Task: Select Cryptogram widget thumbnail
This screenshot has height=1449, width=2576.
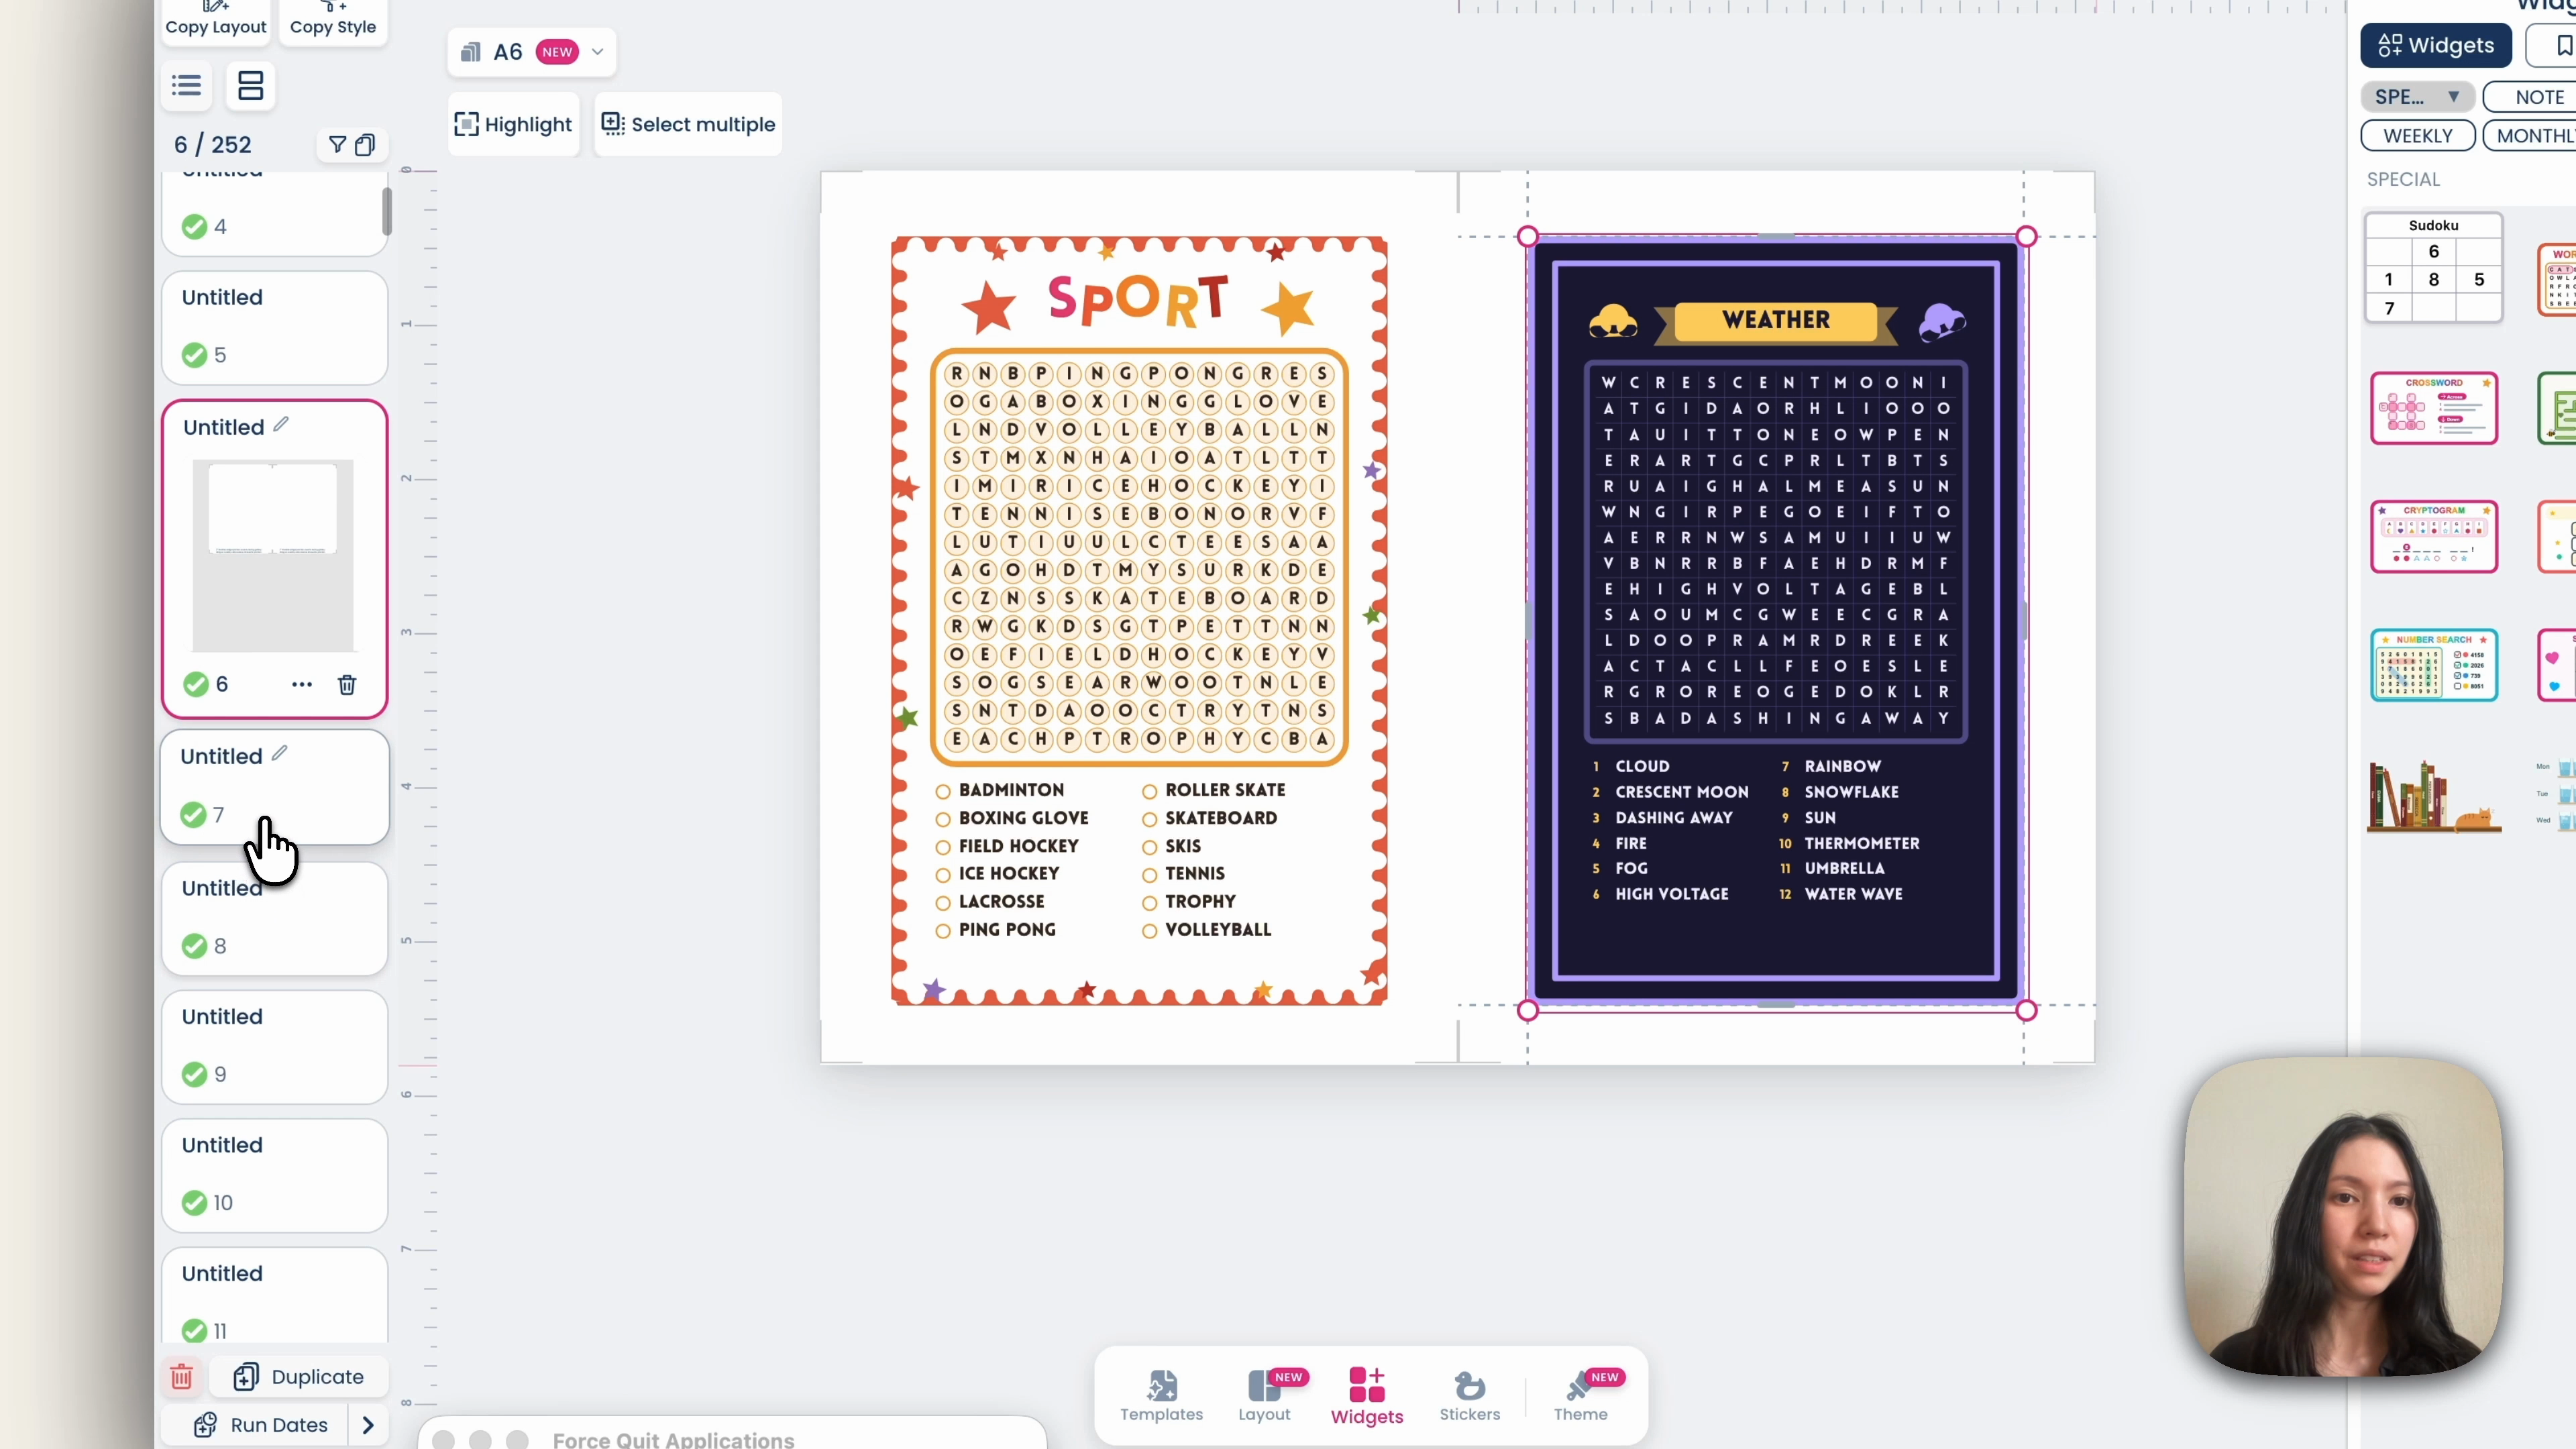Action: 2434,537
